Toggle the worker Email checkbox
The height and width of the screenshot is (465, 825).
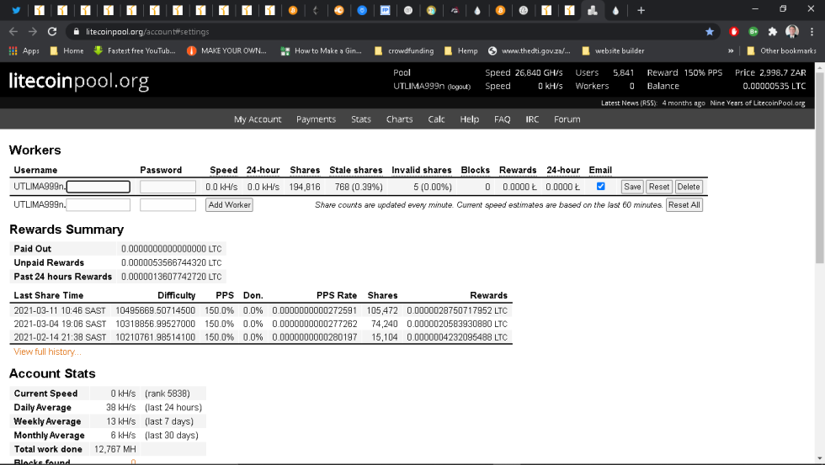click(601, 186)
